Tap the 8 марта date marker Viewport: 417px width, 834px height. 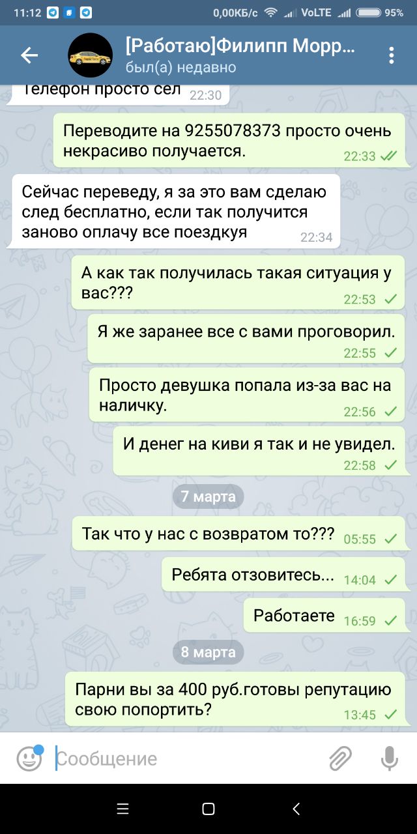click(x=208, y=652)
